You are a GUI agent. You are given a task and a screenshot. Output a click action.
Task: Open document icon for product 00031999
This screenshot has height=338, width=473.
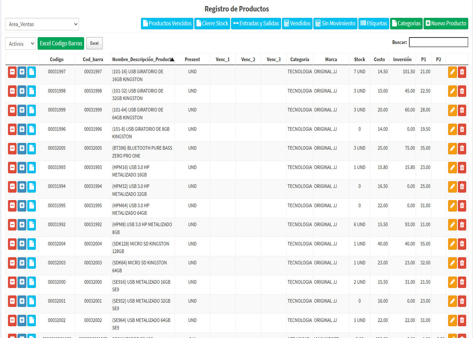(31, 110)
